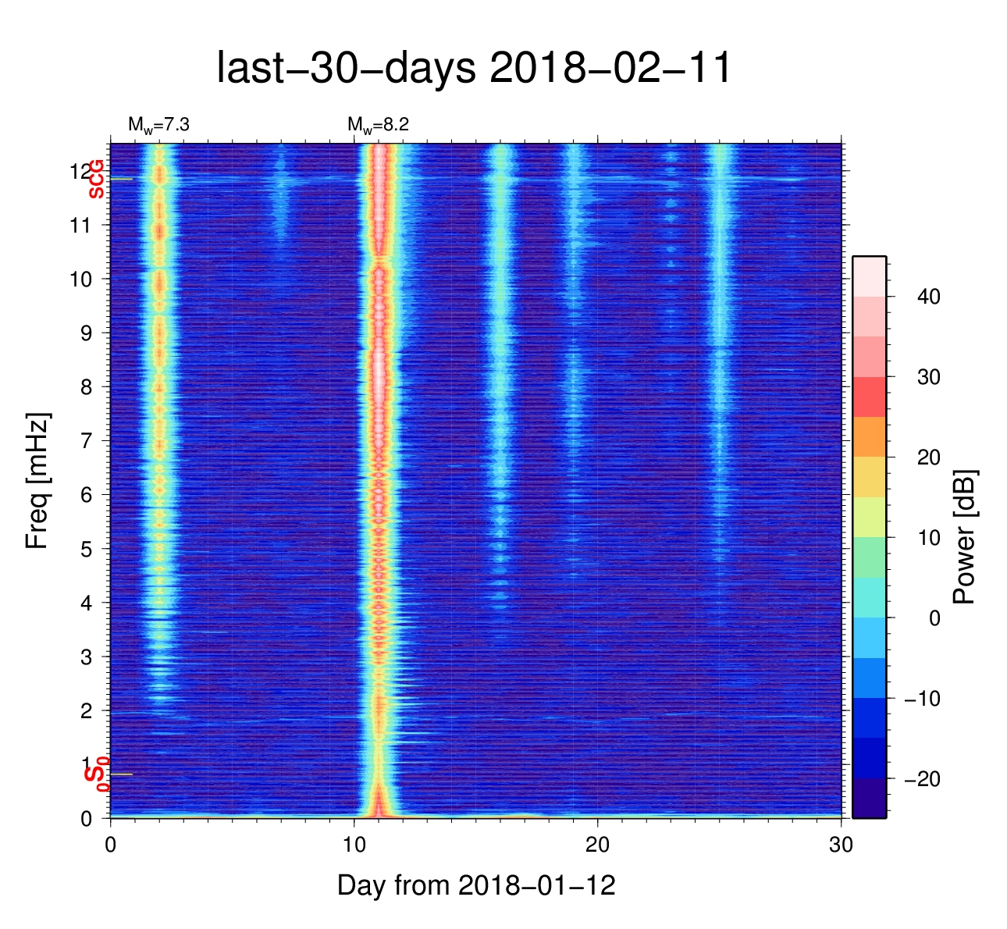Click the "Day from 2018-01-12" axis title
The image size is (1007, 929).
[476, 885]
